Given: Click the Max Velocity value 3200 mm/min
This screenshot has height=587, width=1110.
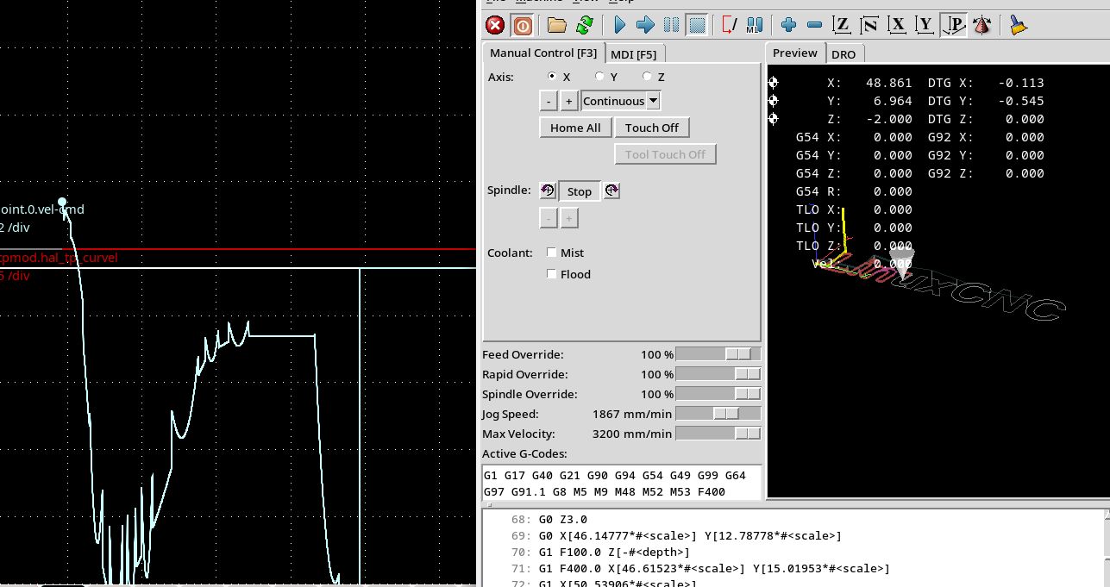Looking at the screenshot, I should 632,434.
